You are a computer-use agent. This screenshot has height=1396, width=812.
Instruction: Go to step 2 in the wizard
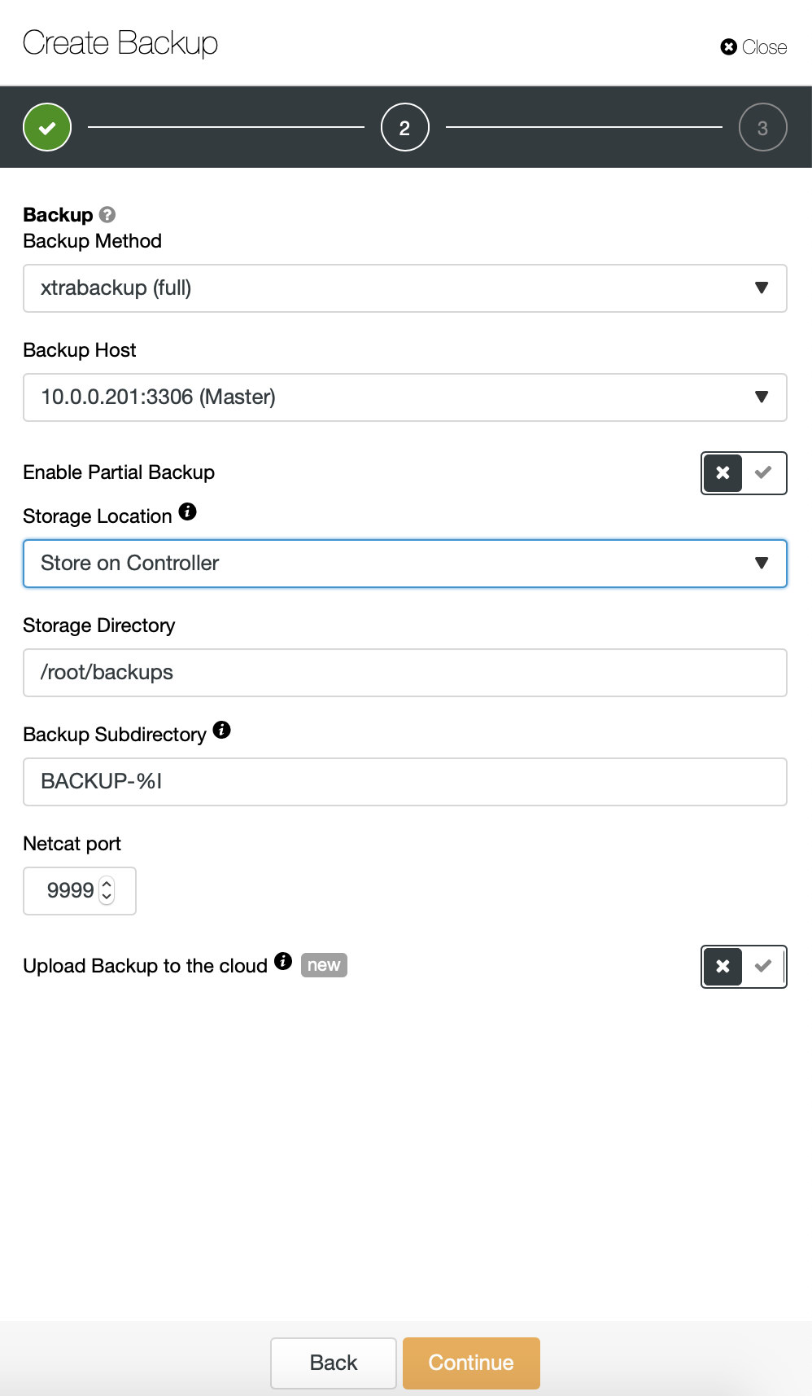[x=404, y=127]
